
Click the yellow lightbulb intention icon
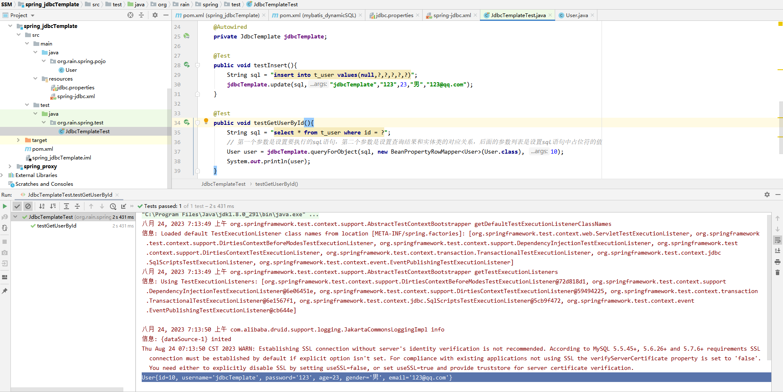206,121
